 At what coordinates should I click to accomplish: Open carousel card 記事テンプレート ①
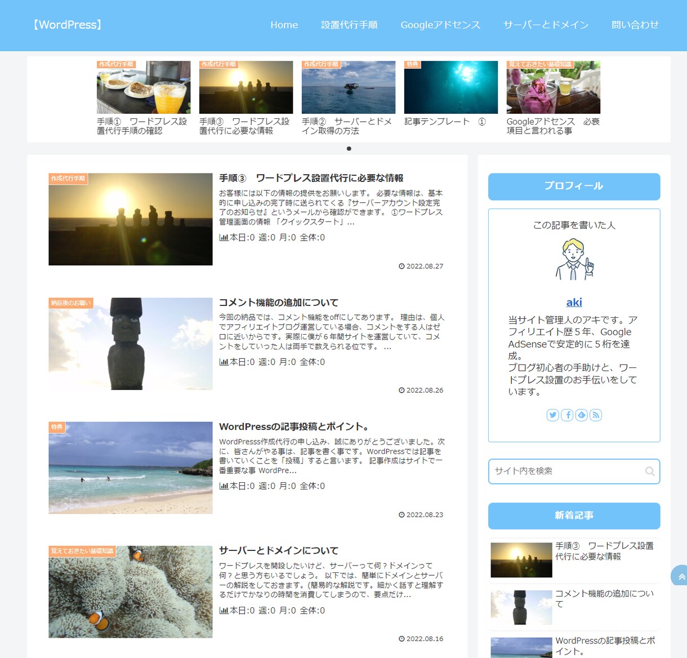click(451, 94)
